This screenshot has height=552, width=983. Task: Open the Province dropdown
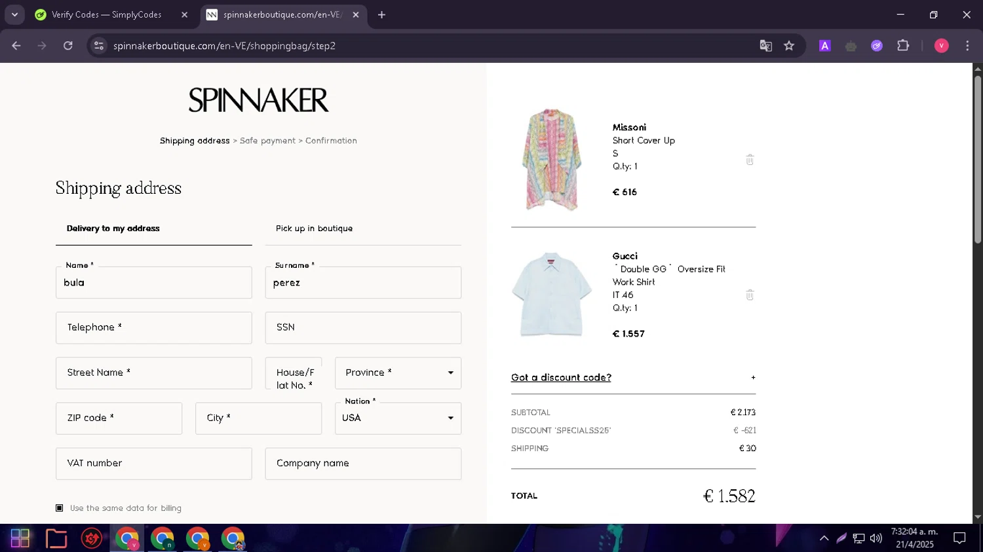(398, 373)
